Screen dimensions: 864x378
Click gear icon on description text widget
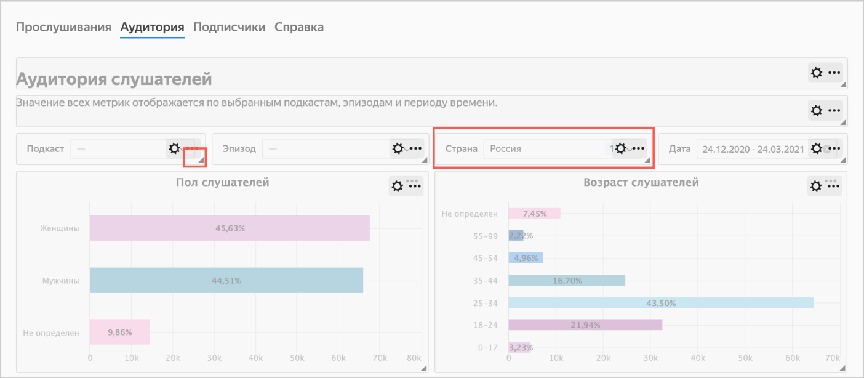pyautogui.click(x=817, y=111)
